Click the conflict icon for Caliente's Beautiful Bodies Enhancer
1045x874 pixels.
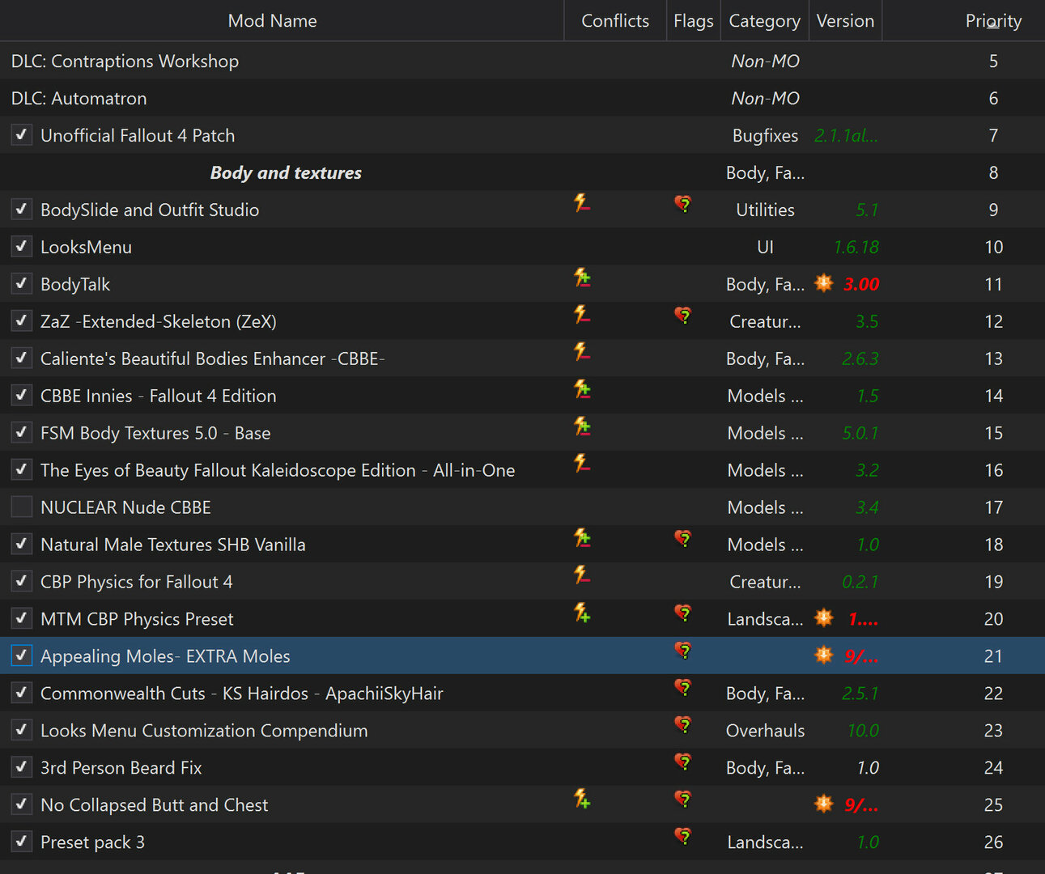(x=582, y=351)
